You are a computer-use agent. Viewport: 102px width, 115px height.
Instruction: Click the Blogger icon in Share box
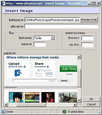point(36,74)
